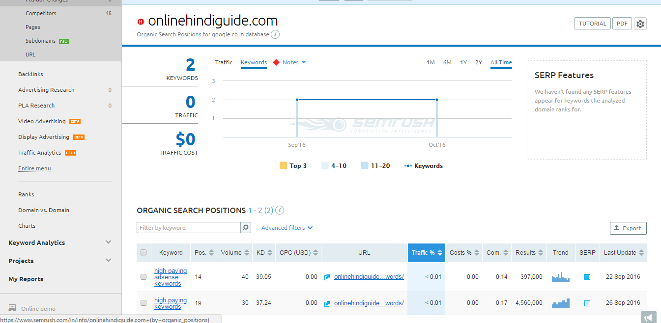Set chart range to 1M
Screen dimensions: 661x323
pos(431,62)
